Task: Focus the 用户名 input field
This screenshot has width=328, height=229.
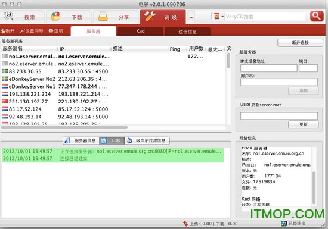Action: [279, 82]
